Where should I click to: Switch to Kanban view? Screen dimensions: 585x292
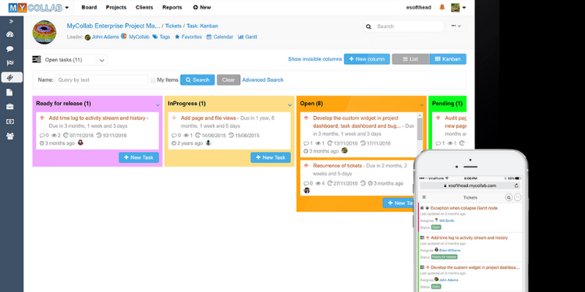click(x=448, y=59)
